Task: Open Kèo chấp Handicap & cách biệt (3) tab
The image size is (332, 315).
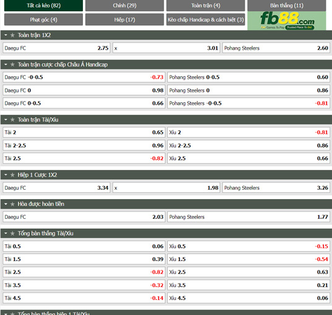Action: (206, 19)
